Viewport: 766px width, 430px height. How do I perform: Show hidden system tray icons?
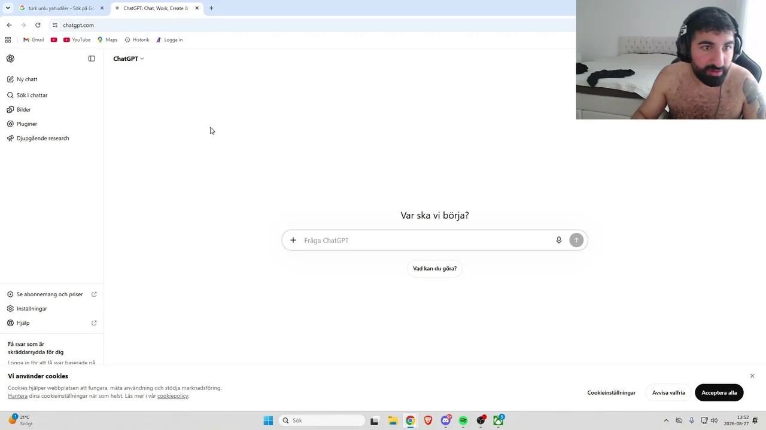(x=666, y=420)
